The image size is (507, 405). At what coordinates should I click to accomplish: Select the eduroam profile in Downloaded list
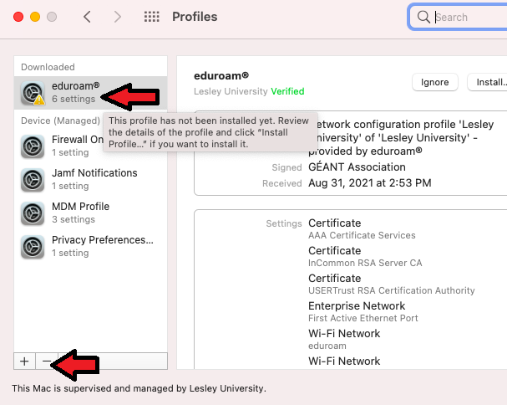[90, 93]
